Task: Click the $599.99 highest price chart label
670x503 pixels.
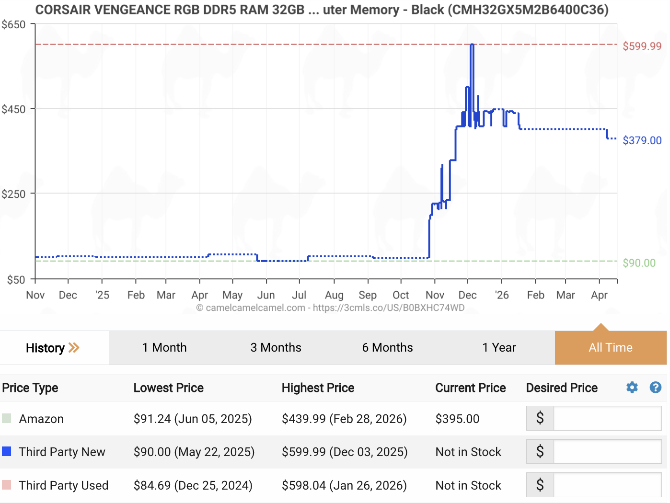Action: tap(642, 46)
